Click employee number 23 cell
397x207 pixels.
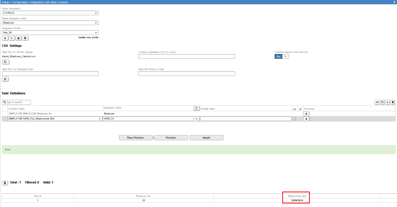(144, 200)
